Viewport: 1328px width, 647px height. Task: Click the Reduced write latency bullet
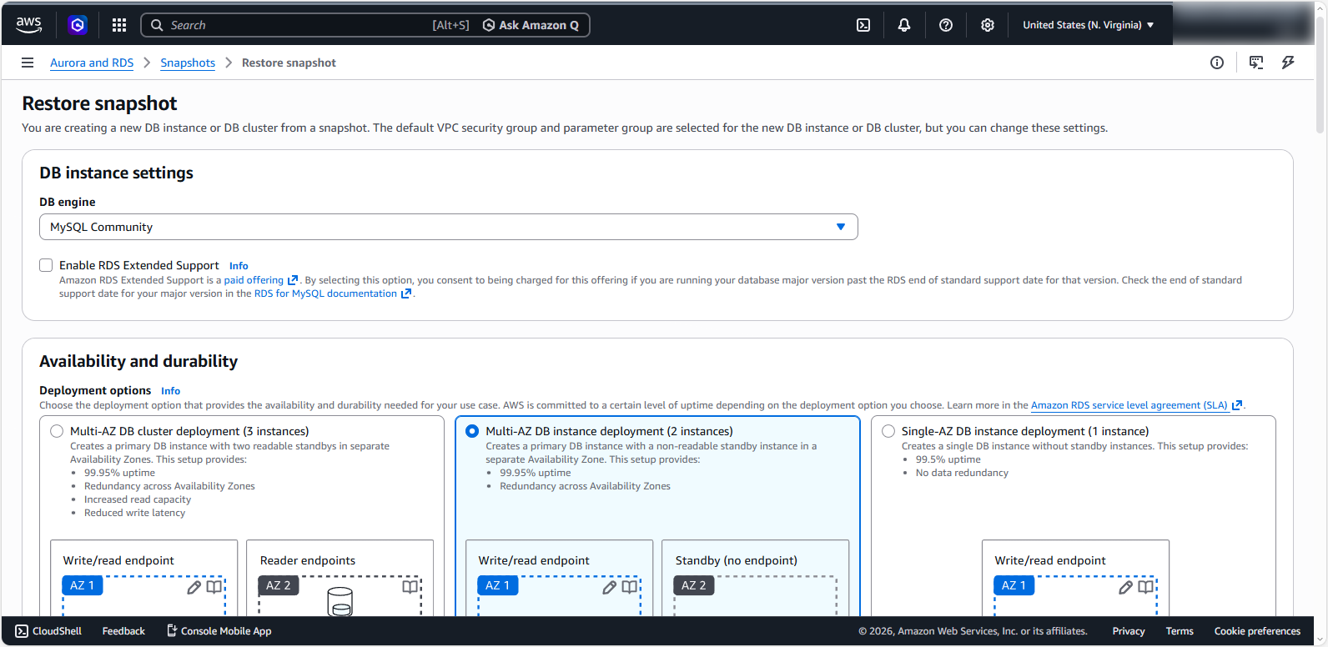point(134,513)
